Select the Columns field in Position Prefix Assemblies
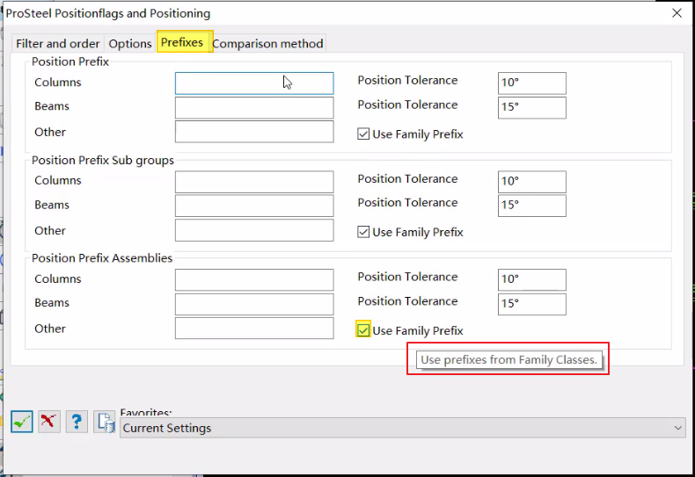695x477 pixels. 254,280
